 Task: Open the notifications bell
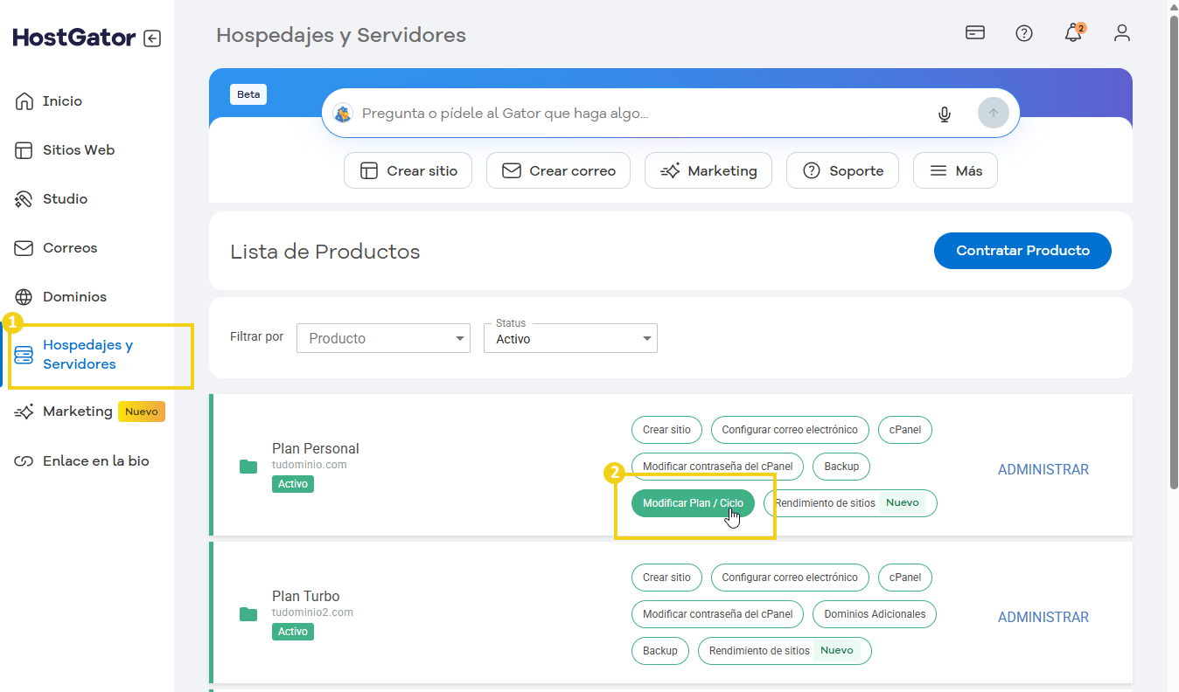pos(1073,33)
